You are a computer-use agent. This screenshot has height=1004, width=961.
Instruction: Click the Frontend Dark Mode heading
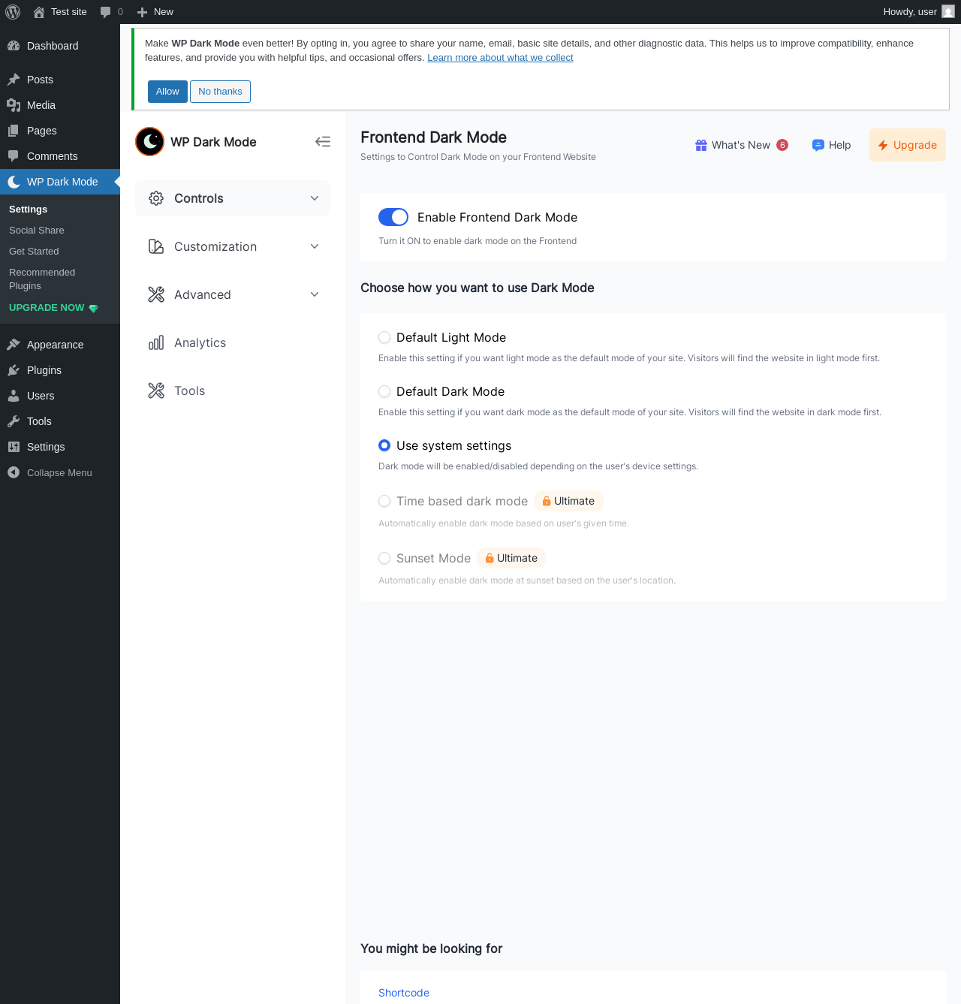pos(433,137)
